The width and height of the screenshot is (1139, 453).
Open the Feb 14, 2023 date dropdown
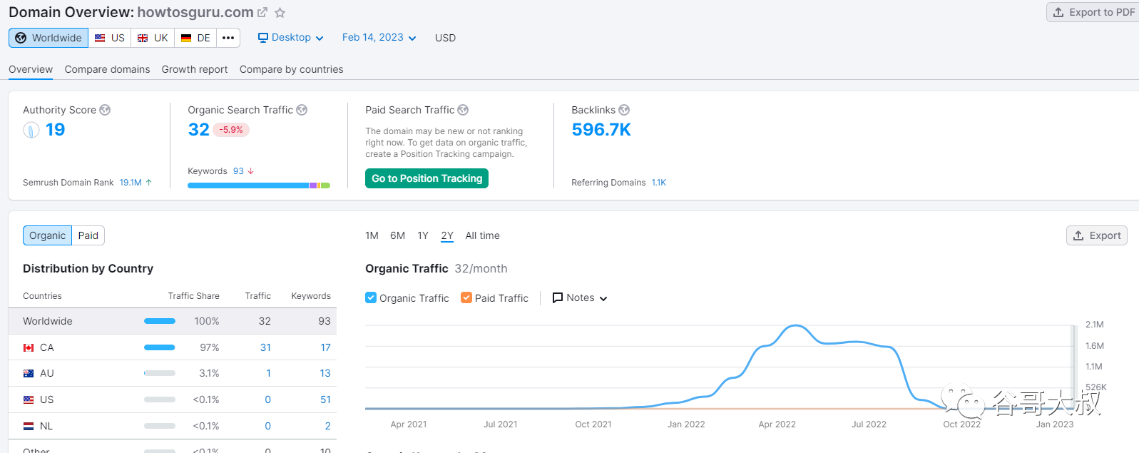coord(379,38)
